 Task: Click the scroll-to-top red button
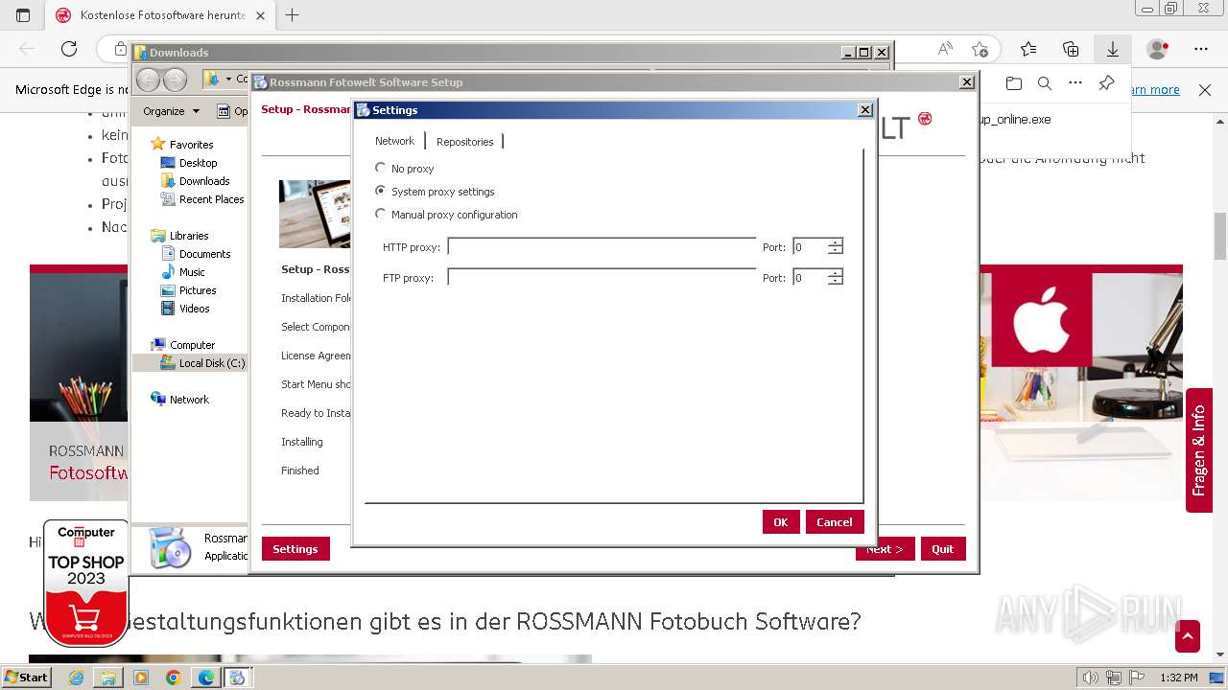(1188, 636)
